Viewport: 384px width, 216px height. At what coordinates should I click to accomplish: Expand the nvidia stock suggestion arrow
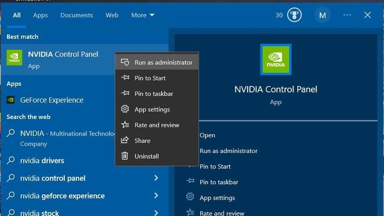click(x=156, y=213)
